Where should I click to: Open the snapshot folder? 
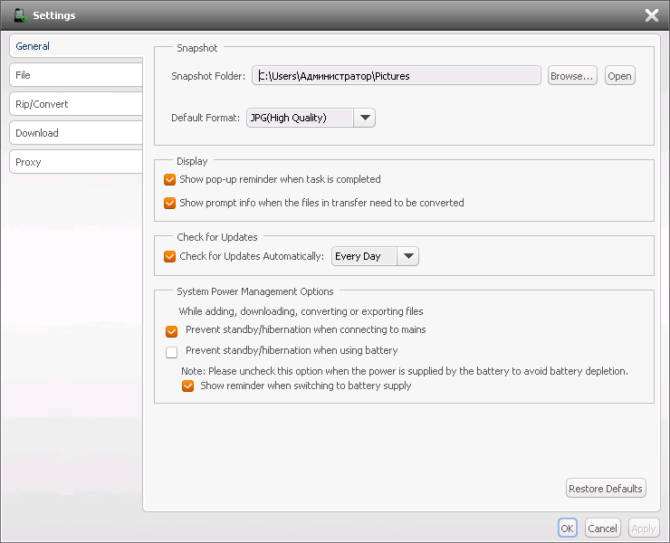tap(619, 76)
